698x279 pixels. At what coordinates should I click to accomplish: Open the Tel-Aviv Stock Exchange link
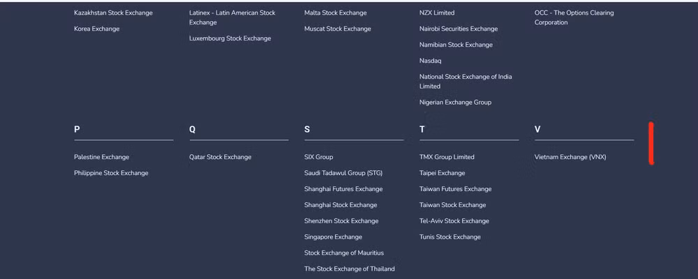click(x=454, y=221)
